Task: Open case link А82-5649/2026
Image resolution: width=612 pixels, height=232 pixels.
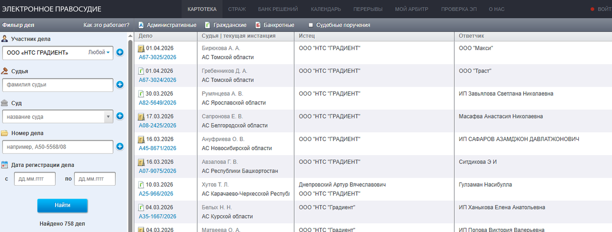Action: tap(158, 103)
